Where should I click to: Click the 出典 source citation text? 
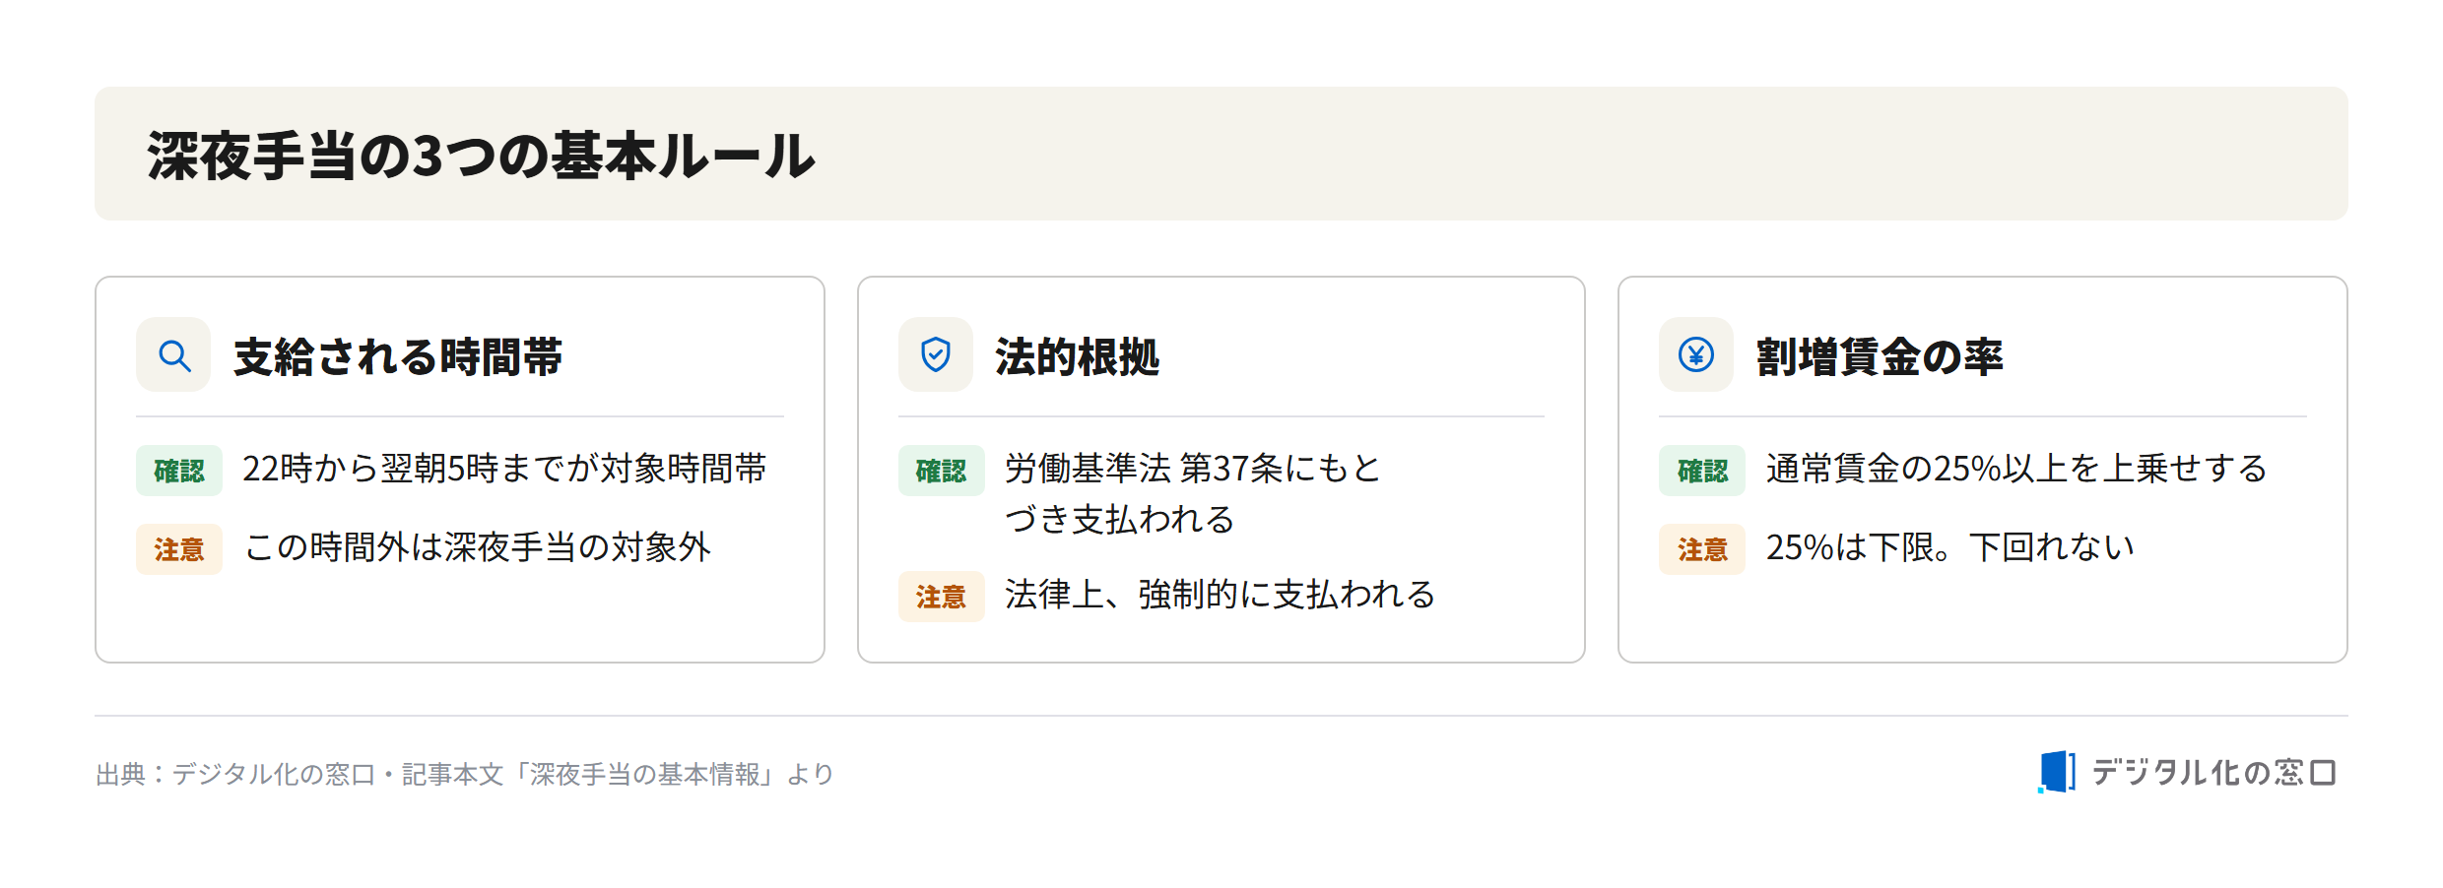click(x=465, y=774)
